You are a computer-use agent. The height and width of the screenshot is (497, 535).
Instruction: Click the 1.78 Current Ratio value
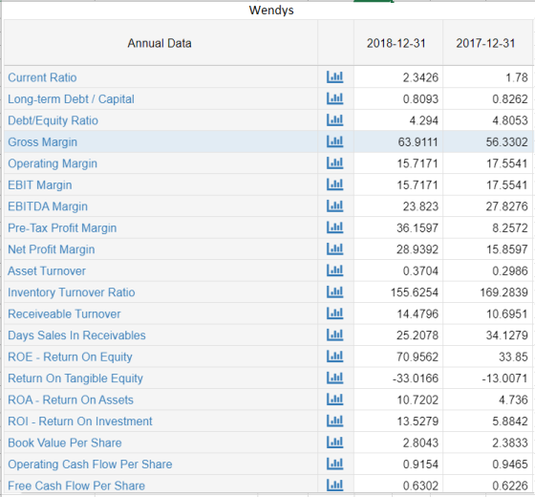517,77
